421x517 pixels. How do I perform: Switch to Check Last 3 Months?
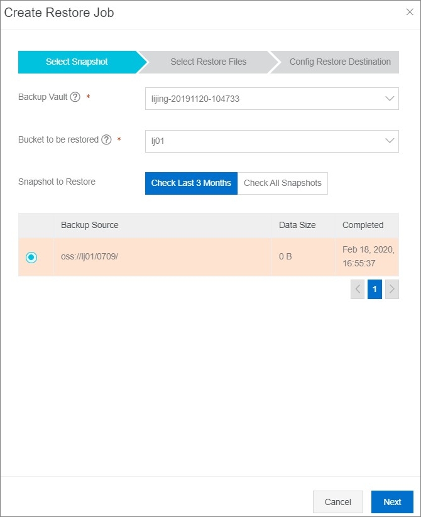point(191,183)
